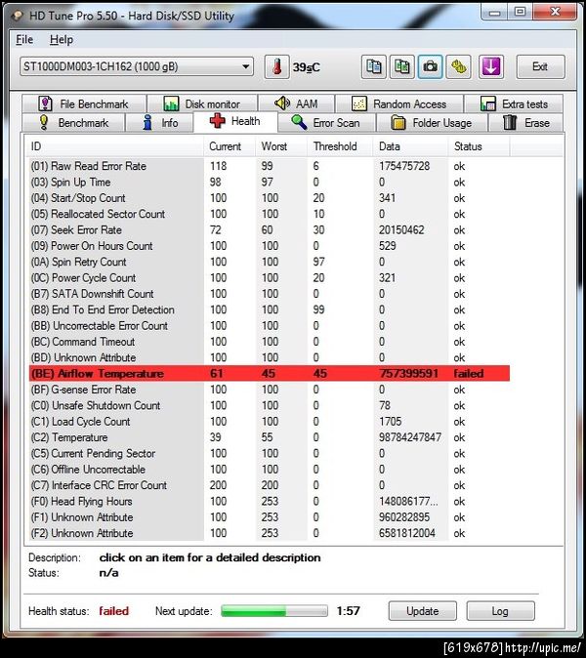Select the Health tab
Image resolution: width=586 pixels, height=658 pixels.
click(235, 121)
